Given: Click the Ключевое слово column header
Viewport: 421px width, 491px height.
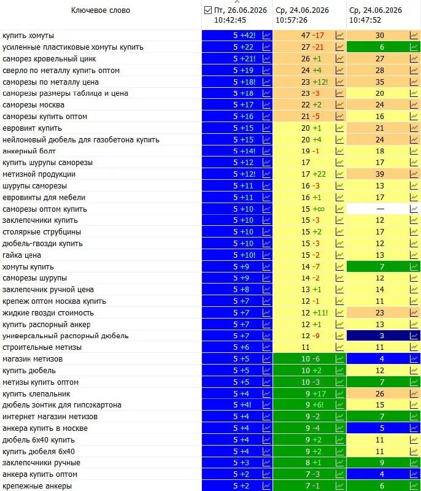Looking at the screenshot, I should [101, 10].
